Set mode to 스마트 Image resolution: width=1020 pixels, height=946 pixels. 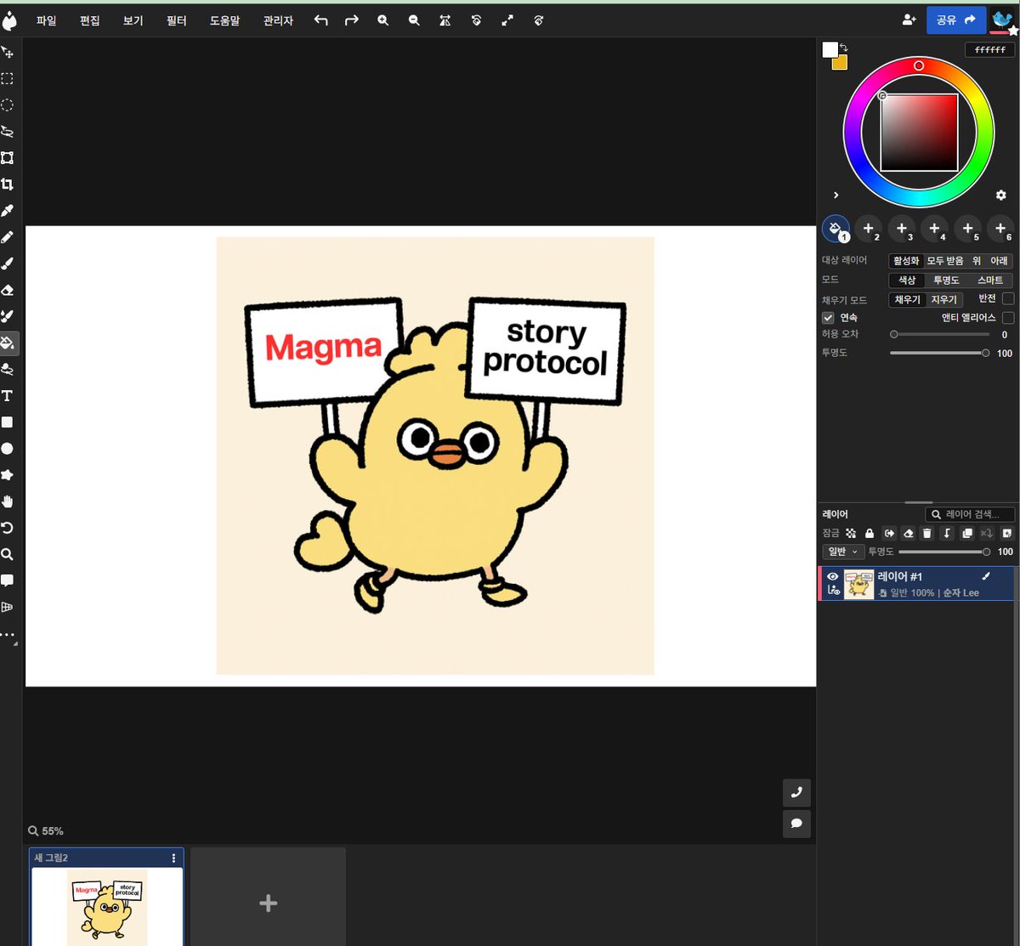[x=989, y=280]
